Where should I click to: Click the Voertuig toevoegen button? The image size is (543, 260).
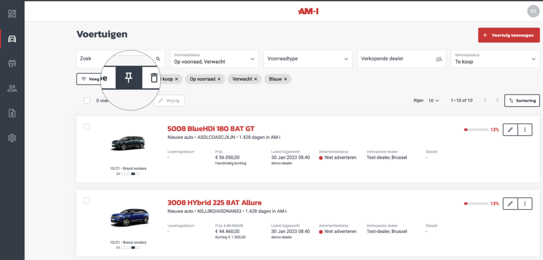pyautogui.click(x=509, y=35)
